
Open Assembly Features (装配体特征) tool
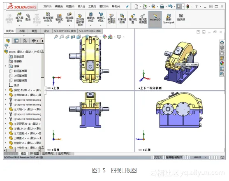[x=91, y=17]
